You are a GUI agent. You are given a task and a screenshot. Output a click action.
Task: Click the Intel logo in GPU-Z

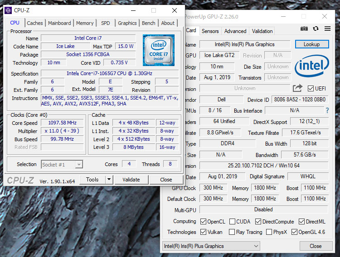tap(311, 66)
